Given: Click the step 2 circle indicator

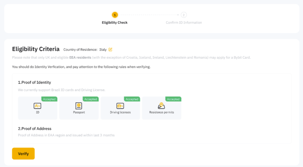Looking at the screenshot, I should tap(184, 15).
